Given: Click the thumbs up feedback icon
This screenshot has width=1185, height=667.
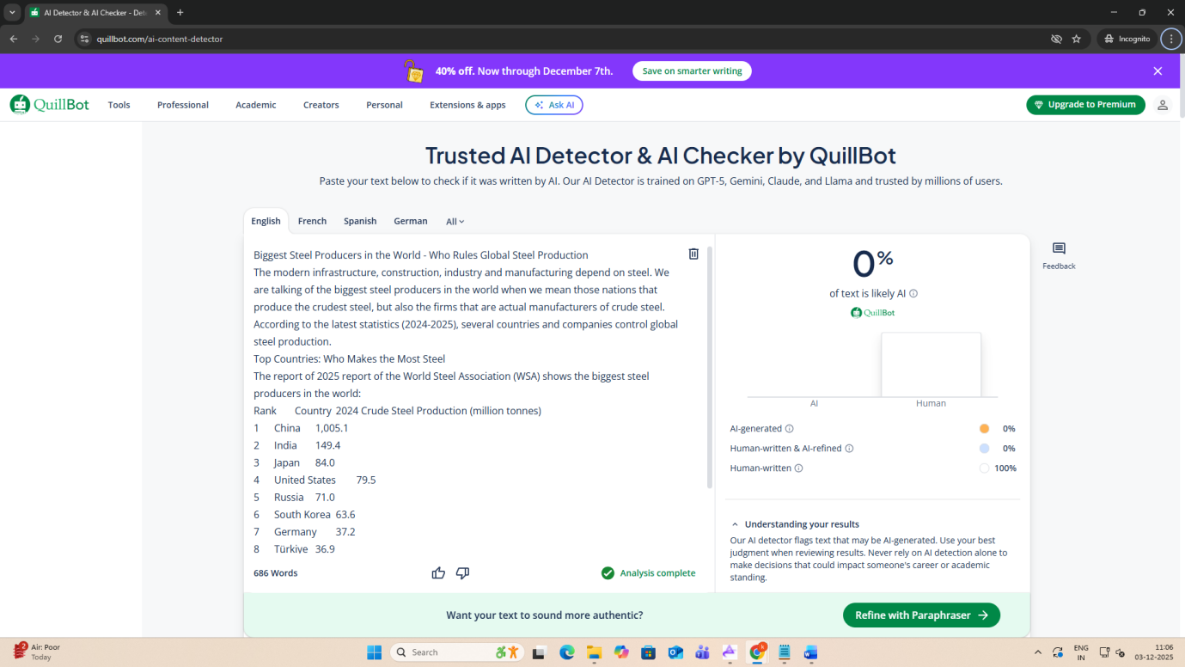Looking at the screenshot, I should click(x=438, y=573).
